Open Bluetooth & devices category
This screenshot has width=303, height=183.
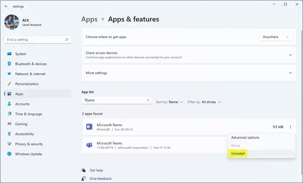coord(38,64)
